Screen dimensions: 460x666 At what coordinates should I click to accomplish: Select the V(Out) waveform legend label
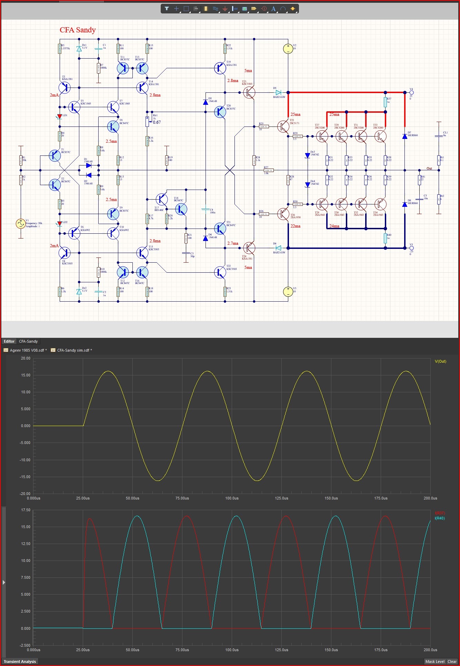(440, 361)
